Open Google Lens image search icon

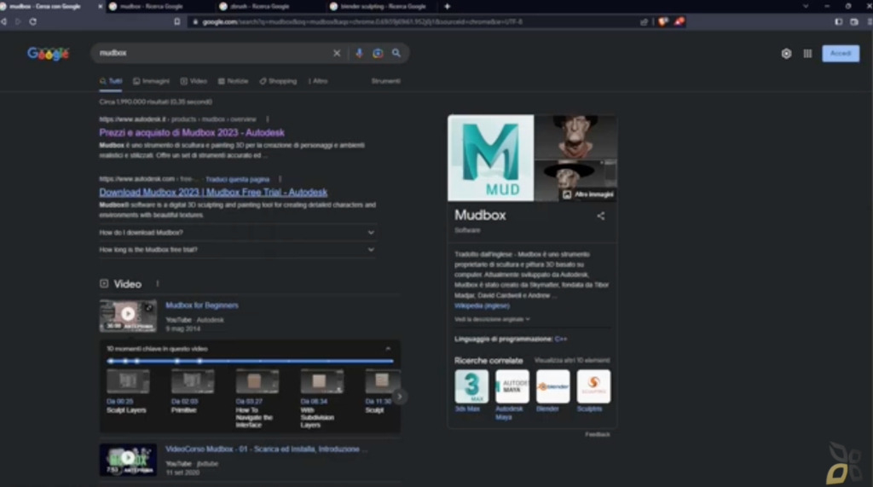tap(378, 53)
